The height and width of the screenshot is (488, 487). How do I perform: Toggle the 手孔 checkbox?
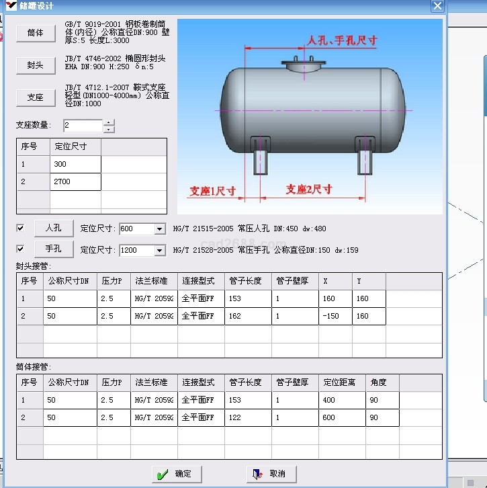tap(20, 249)
